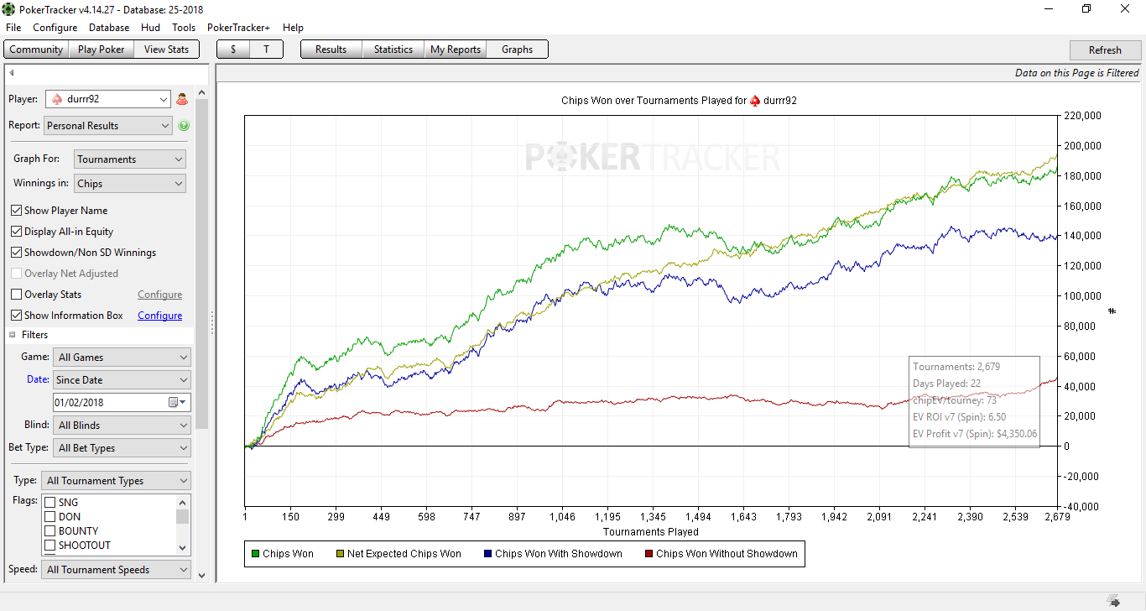Image resolution: width=1146 pixels, height=611 pixels.
Task: Click the sidebar vertical scrollbar
Action: click(x=201, y=264)
